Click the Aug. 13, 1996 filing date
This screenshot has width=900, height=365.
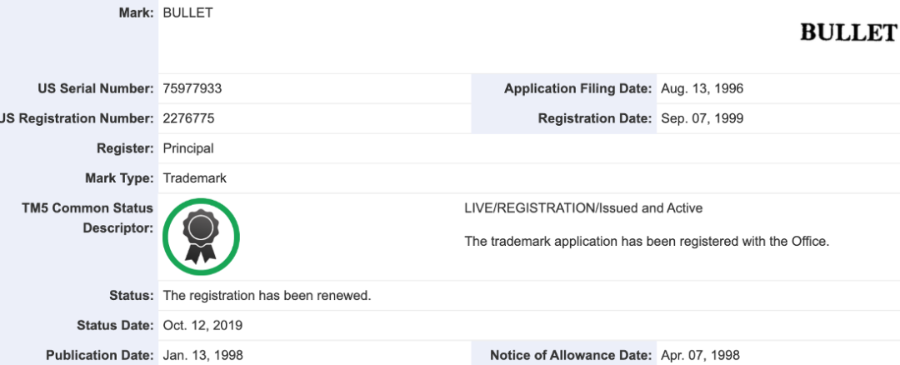point(702,89)
